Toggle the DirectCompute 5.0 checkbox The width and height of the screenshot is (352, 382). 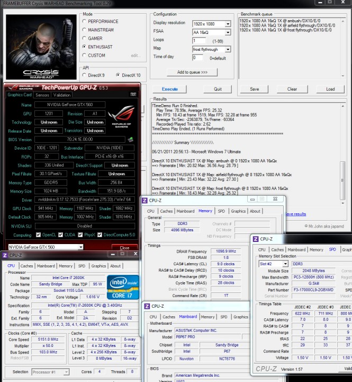100,235
